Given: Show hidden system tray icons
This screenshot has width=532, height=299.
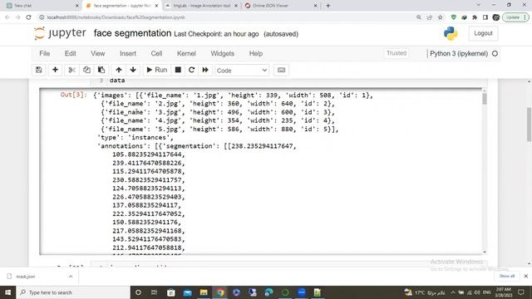Looking at the screenshot, I should point(452,292).
